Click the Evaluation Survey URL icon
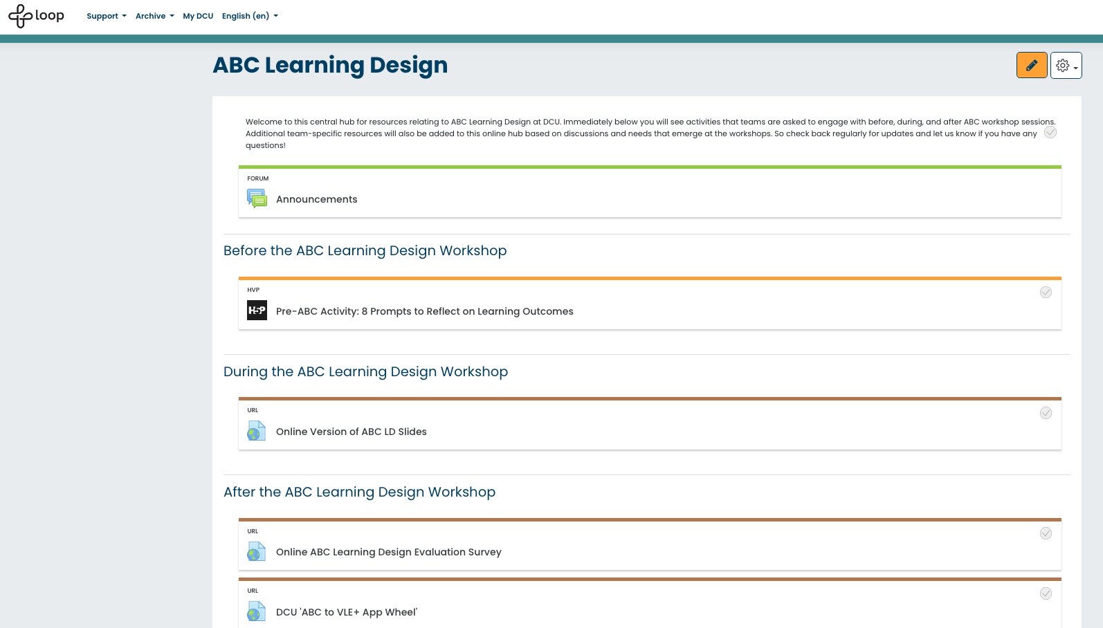Viewport: 1103px width, 628px height. 257,552
